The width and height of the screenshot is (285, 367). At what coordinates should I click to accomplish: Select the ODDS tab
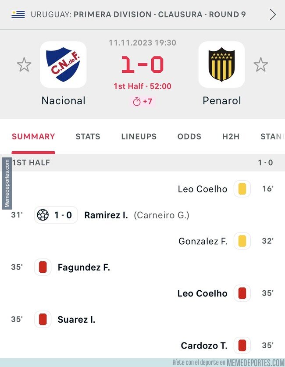click(x=189, y=136)
